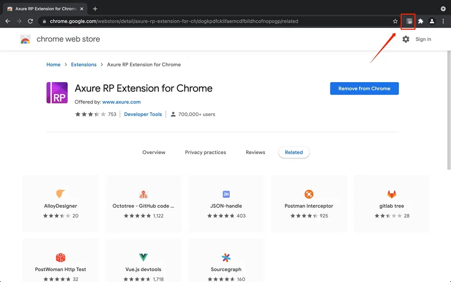Viewport: 451px width, 282px height.
Task: Switch to the Reviews tab
Action: pos(255,152)
